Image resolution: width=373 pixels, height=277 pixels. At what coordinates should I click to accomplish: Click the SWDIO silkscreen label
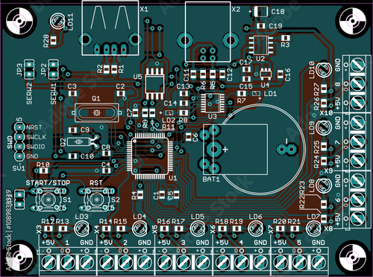point(36,147)
